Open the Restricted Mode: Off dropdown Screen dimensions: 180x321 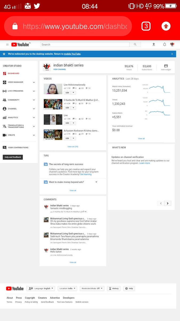[x=92, y=289]
